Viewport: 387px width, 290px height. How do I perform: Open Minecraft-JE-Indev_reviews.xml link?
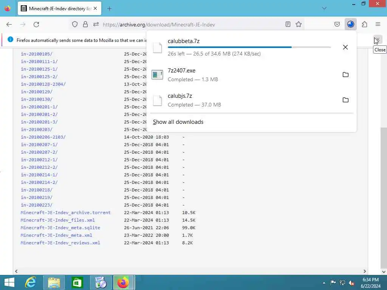[60, 243]
